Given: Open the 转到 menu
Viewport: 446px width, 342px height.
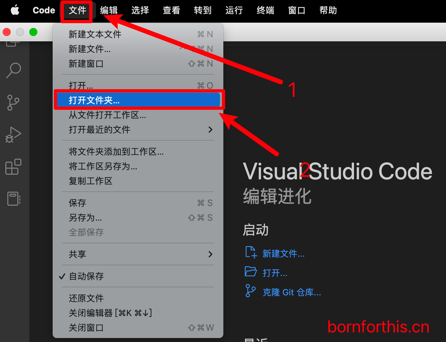Looking at the screenshot, I should click(x=203, y=10).
